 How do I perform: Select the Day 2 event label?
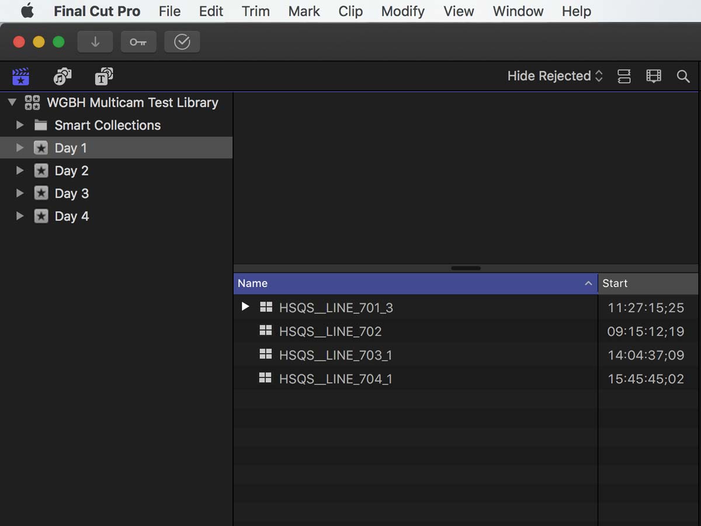[71, 171]
